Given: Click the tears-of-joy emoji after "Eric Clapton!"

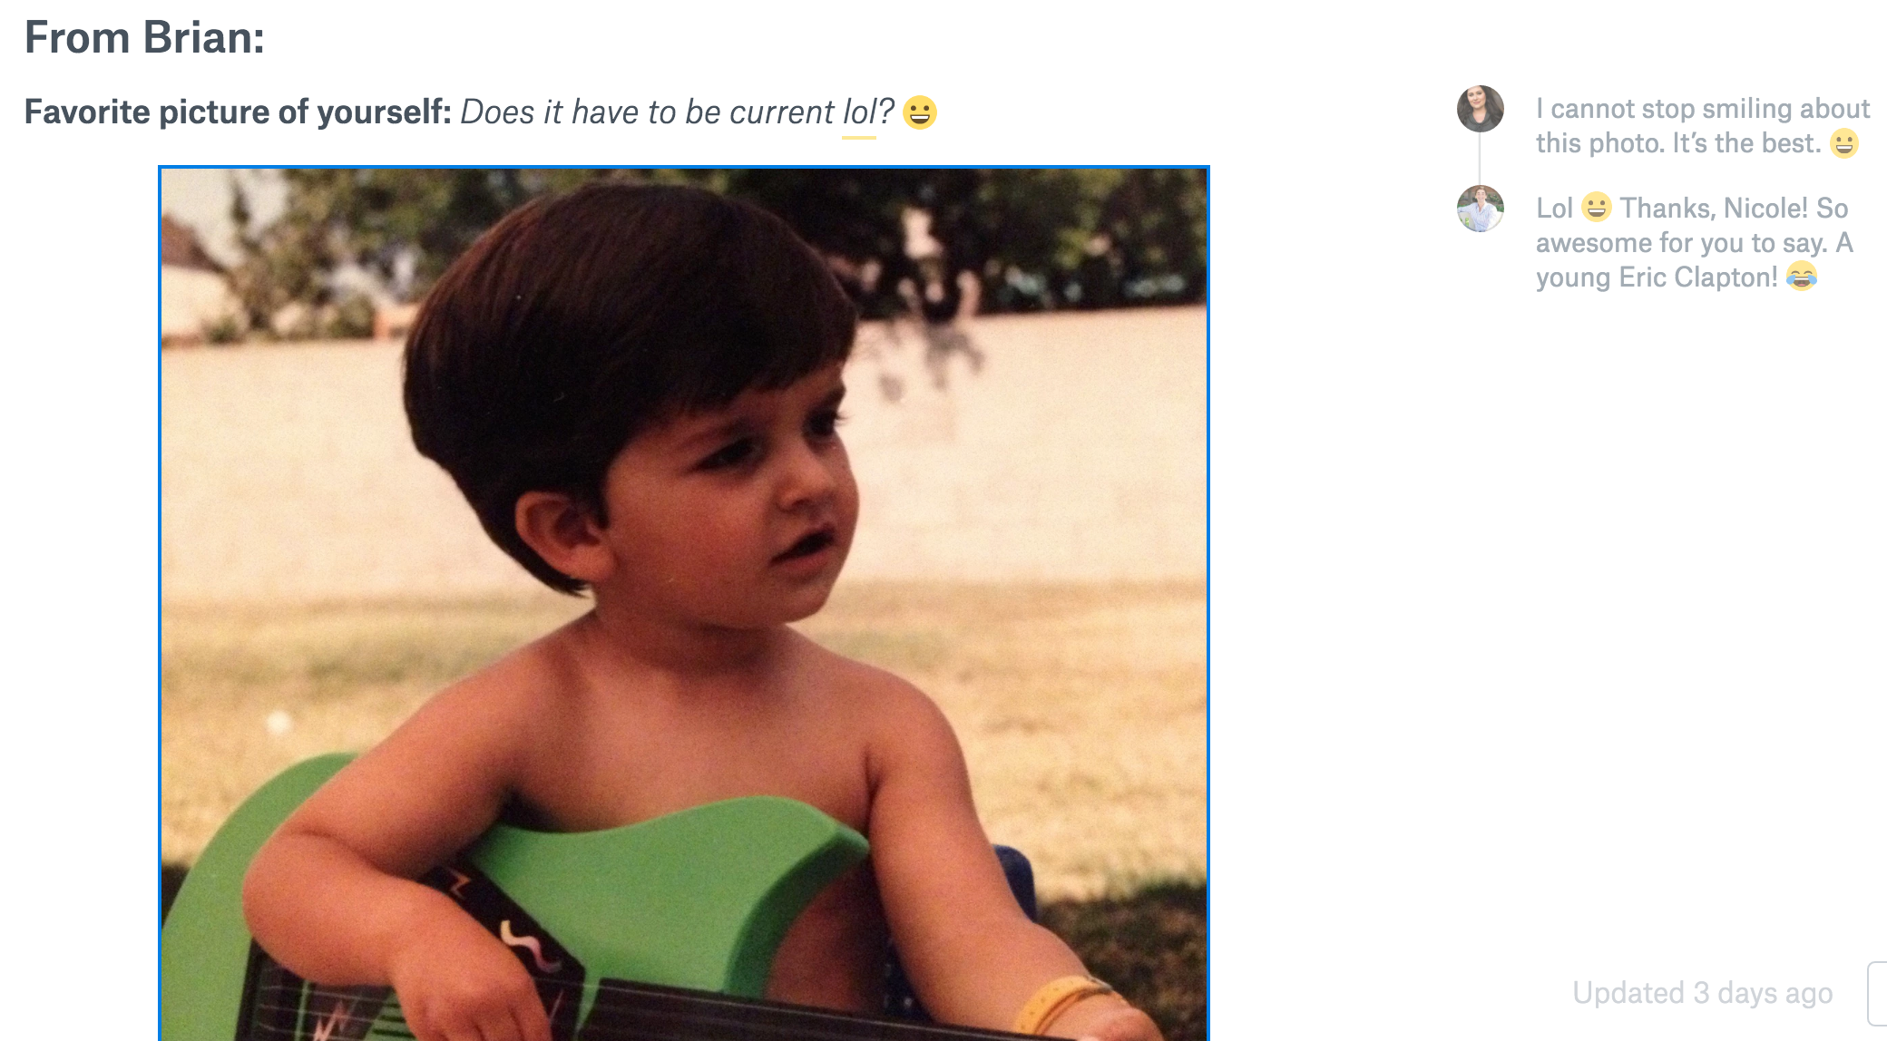Looking at the screenshot, I should pyautogui.click(x=1802, y=277).
